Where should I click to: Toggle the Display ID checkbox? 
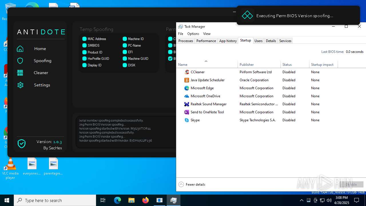tap(84, 65)
